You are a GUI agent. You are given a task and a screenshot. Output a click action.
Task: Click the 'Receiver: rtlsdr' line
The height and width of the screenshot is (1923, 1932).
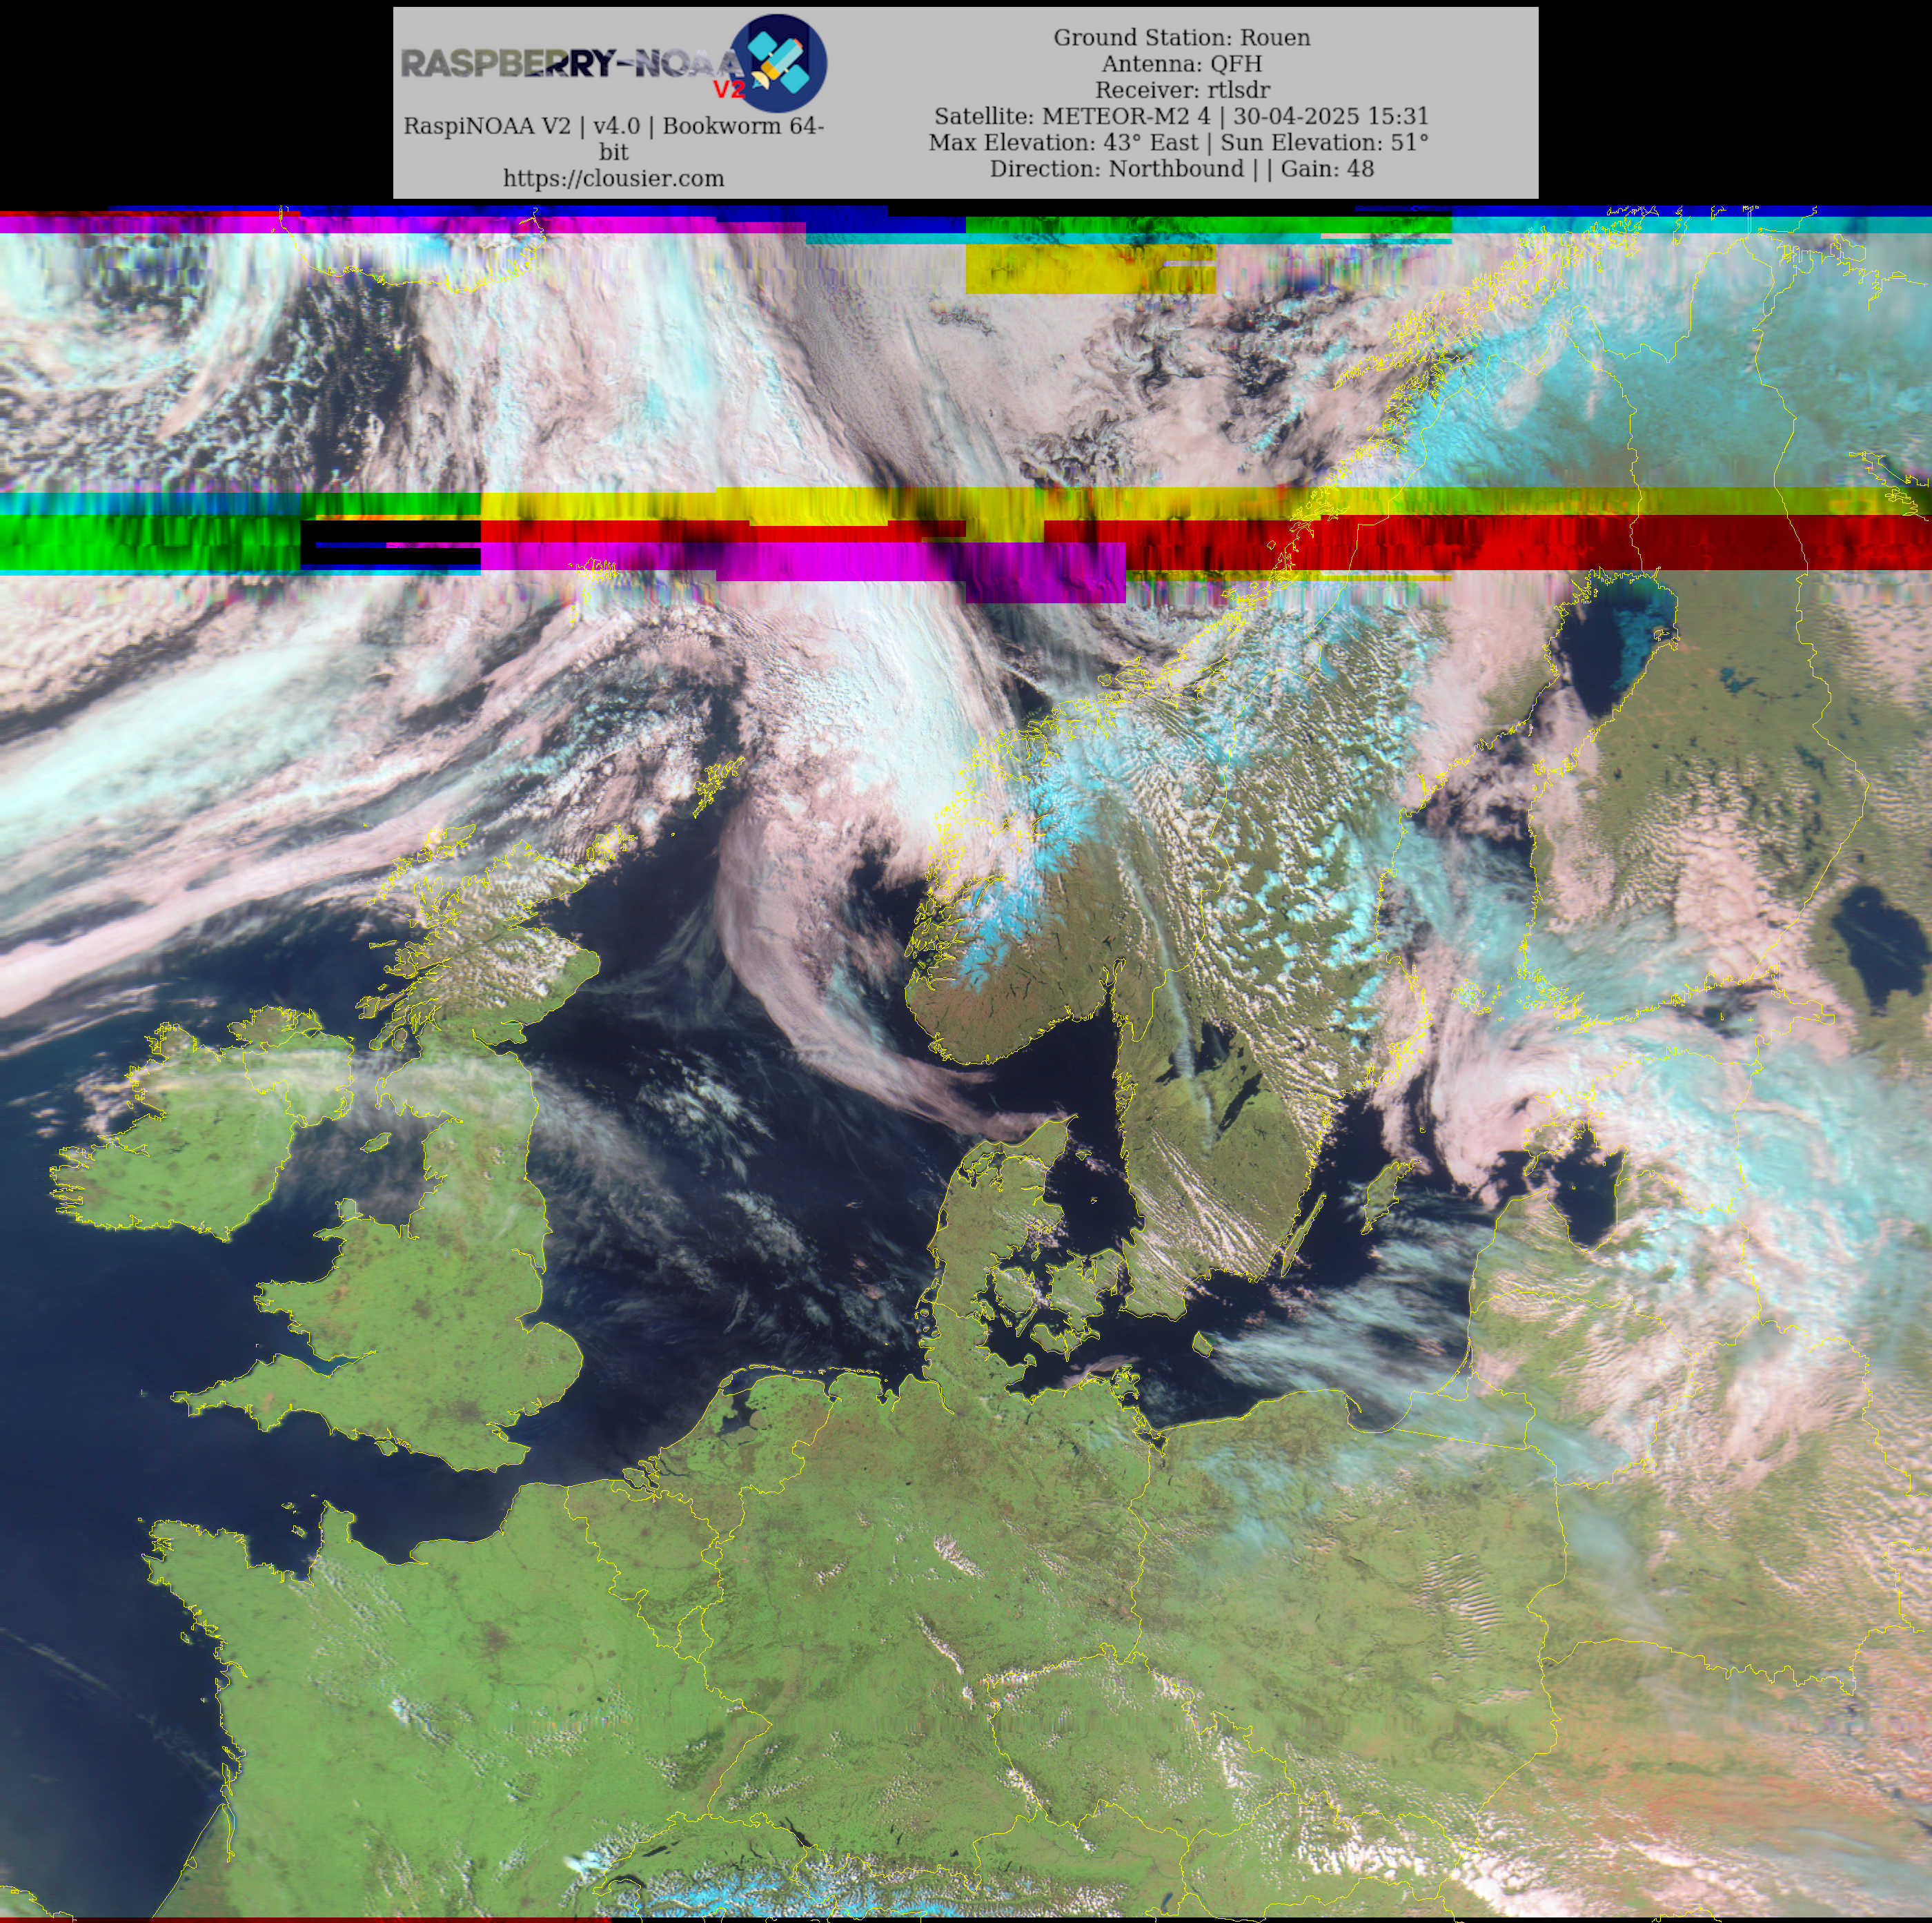pos(1181,90)
